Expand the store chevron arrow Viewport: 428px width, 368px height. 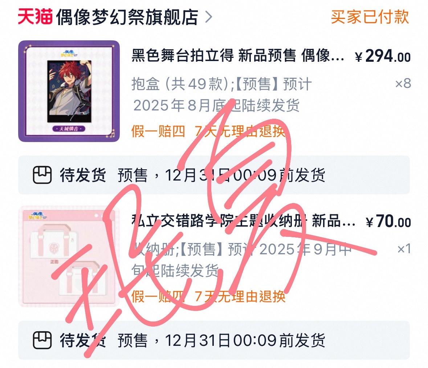(x=208, y=17)
